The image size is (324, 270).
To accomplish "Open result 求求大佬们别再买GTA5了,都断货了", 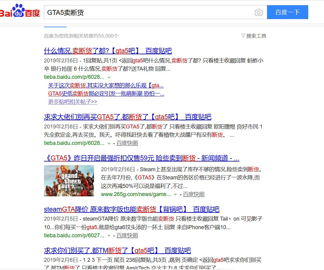I will pos(128,117).
